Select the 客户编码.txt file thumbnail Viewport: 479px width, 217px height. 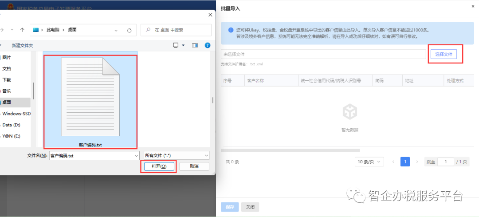click(x=90, y=102)
